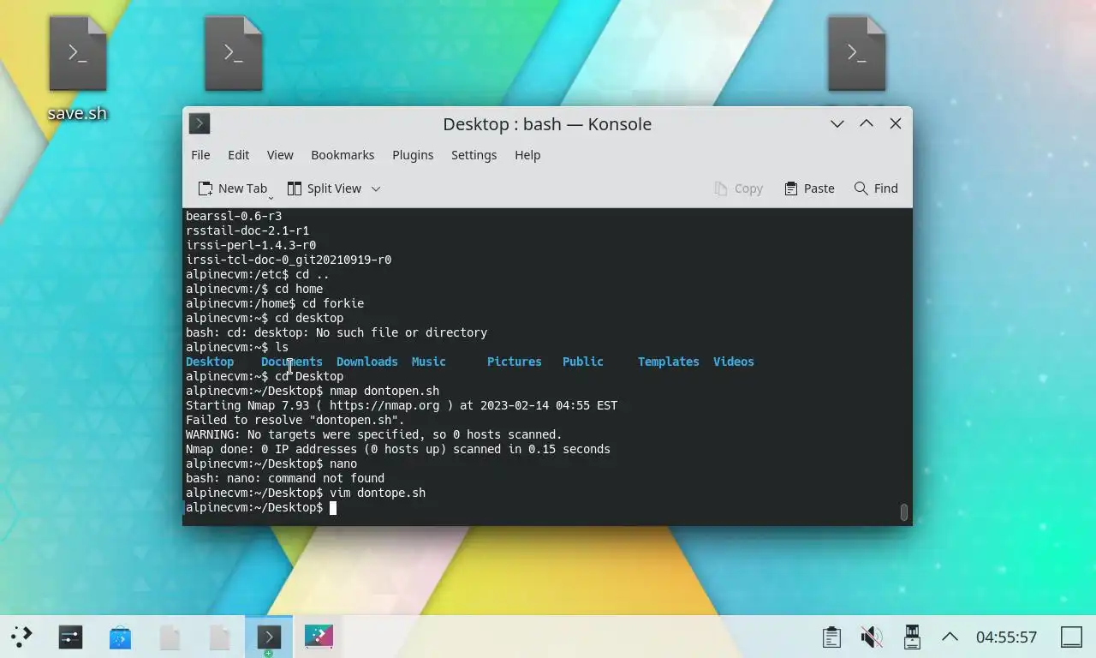Viewport: 1096px width, 658px height.
Task: Click 'Templates' in the ls output
Action: [x=669, y=362]
